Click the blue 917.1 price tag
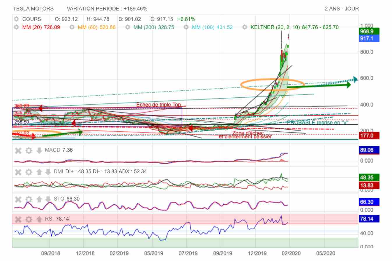 click(369, 38)
